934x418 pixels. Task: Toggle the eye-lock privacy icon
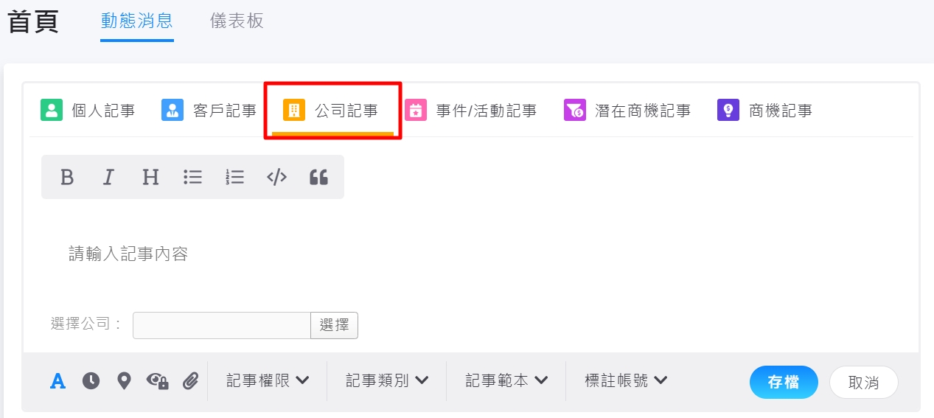(157, 381)
